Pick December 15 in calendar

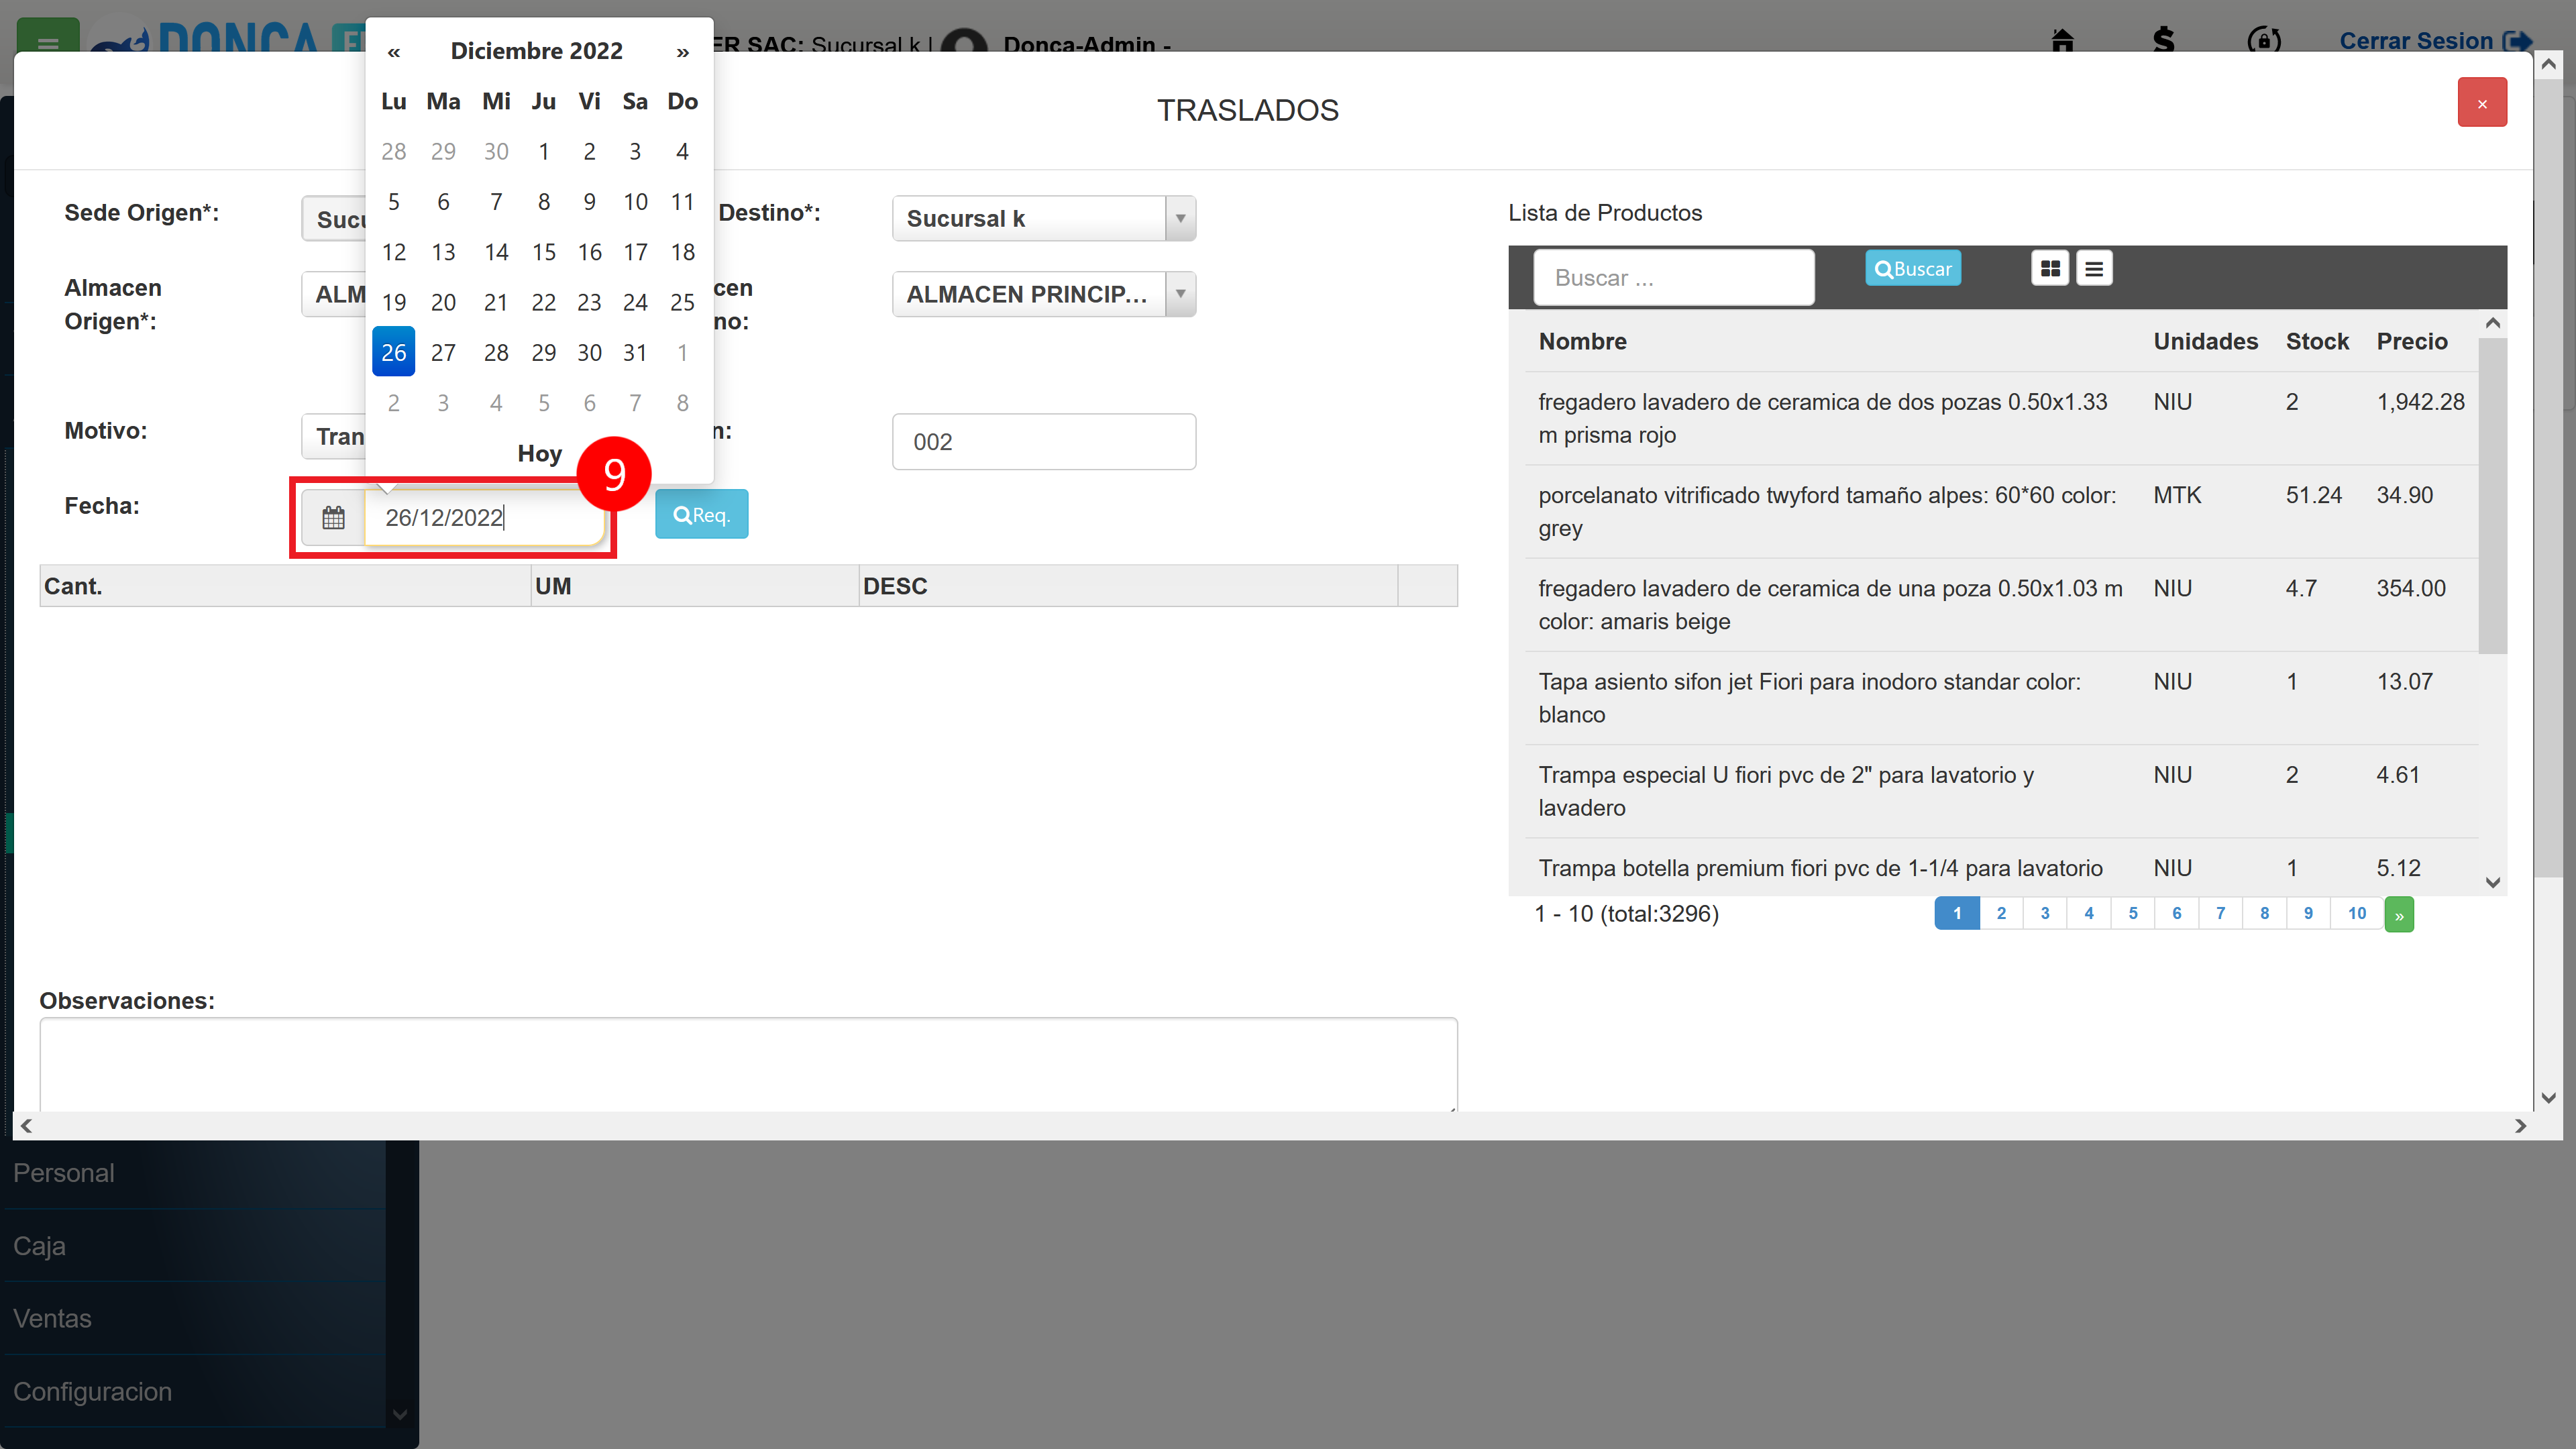(543, 252)
